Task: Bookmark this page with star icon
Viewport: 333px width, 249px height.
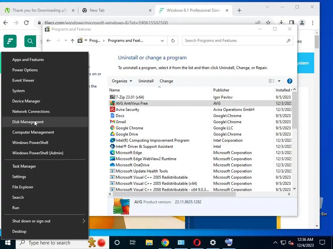Action: point(268,23)
